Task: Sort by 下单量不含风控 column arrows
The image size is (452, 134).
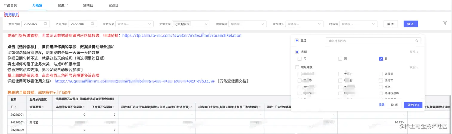Action: coord(114,107)
